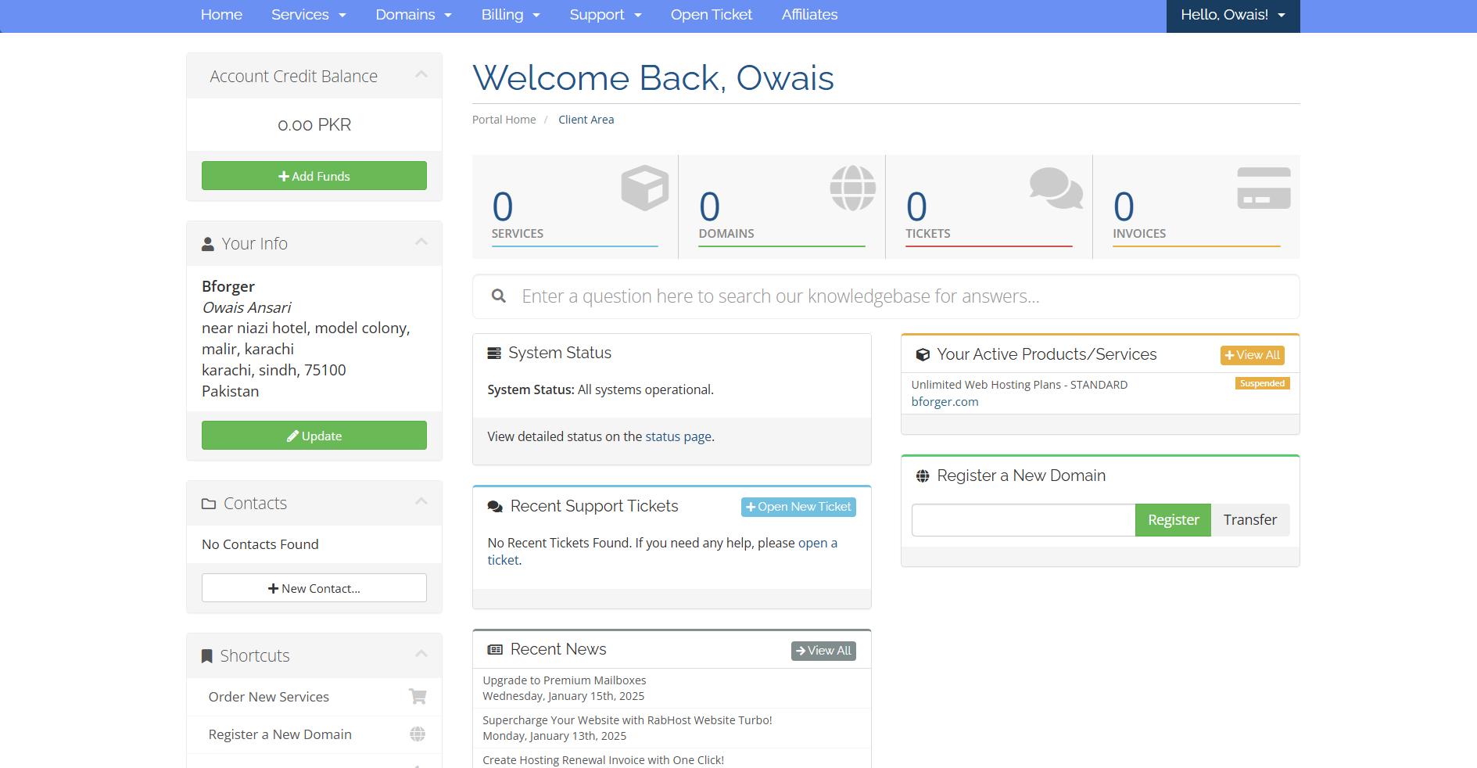Expand the Hello, Owais! account menu
The height and width of the screenshot is (768, 1477).
[1232, 15]
